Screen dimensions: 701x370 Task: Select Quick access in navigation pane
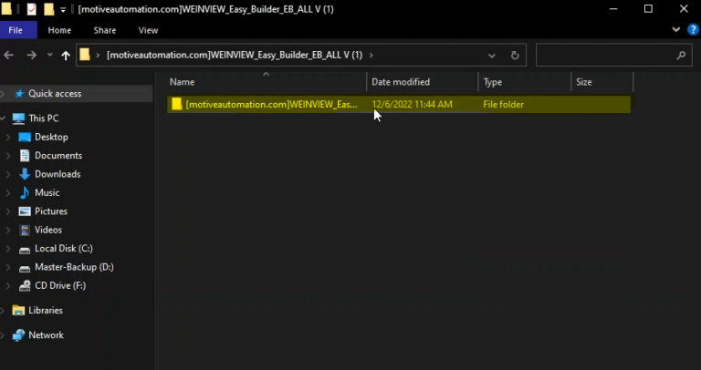click(x=55, y=94)
